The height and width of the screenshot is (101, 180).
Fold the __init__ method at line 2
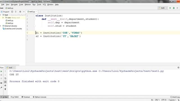coord(34,19)
